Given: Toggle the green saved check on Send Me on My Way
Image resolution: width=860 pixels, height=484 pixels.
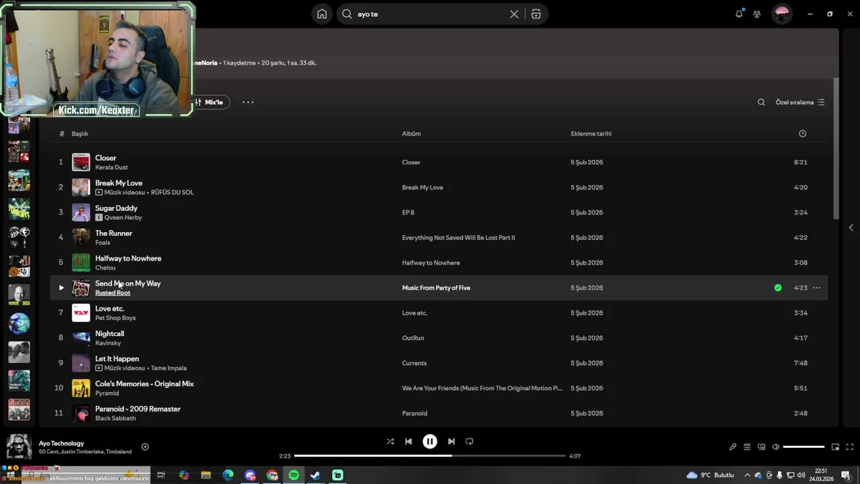Looking at the screenshot, I should (778, 288).
